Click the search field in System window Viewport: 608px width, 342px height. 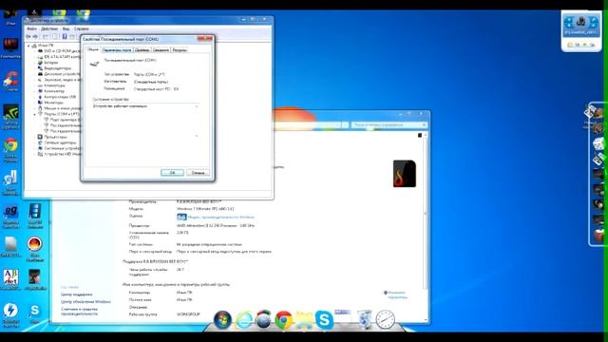point(389,124)
